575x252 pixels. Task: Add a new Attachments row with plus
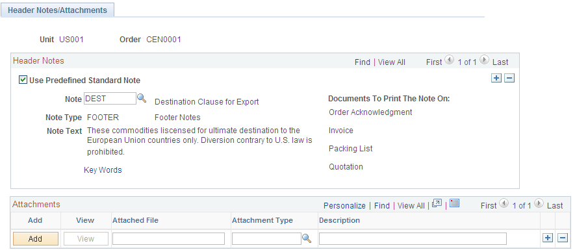coord(548,238)
